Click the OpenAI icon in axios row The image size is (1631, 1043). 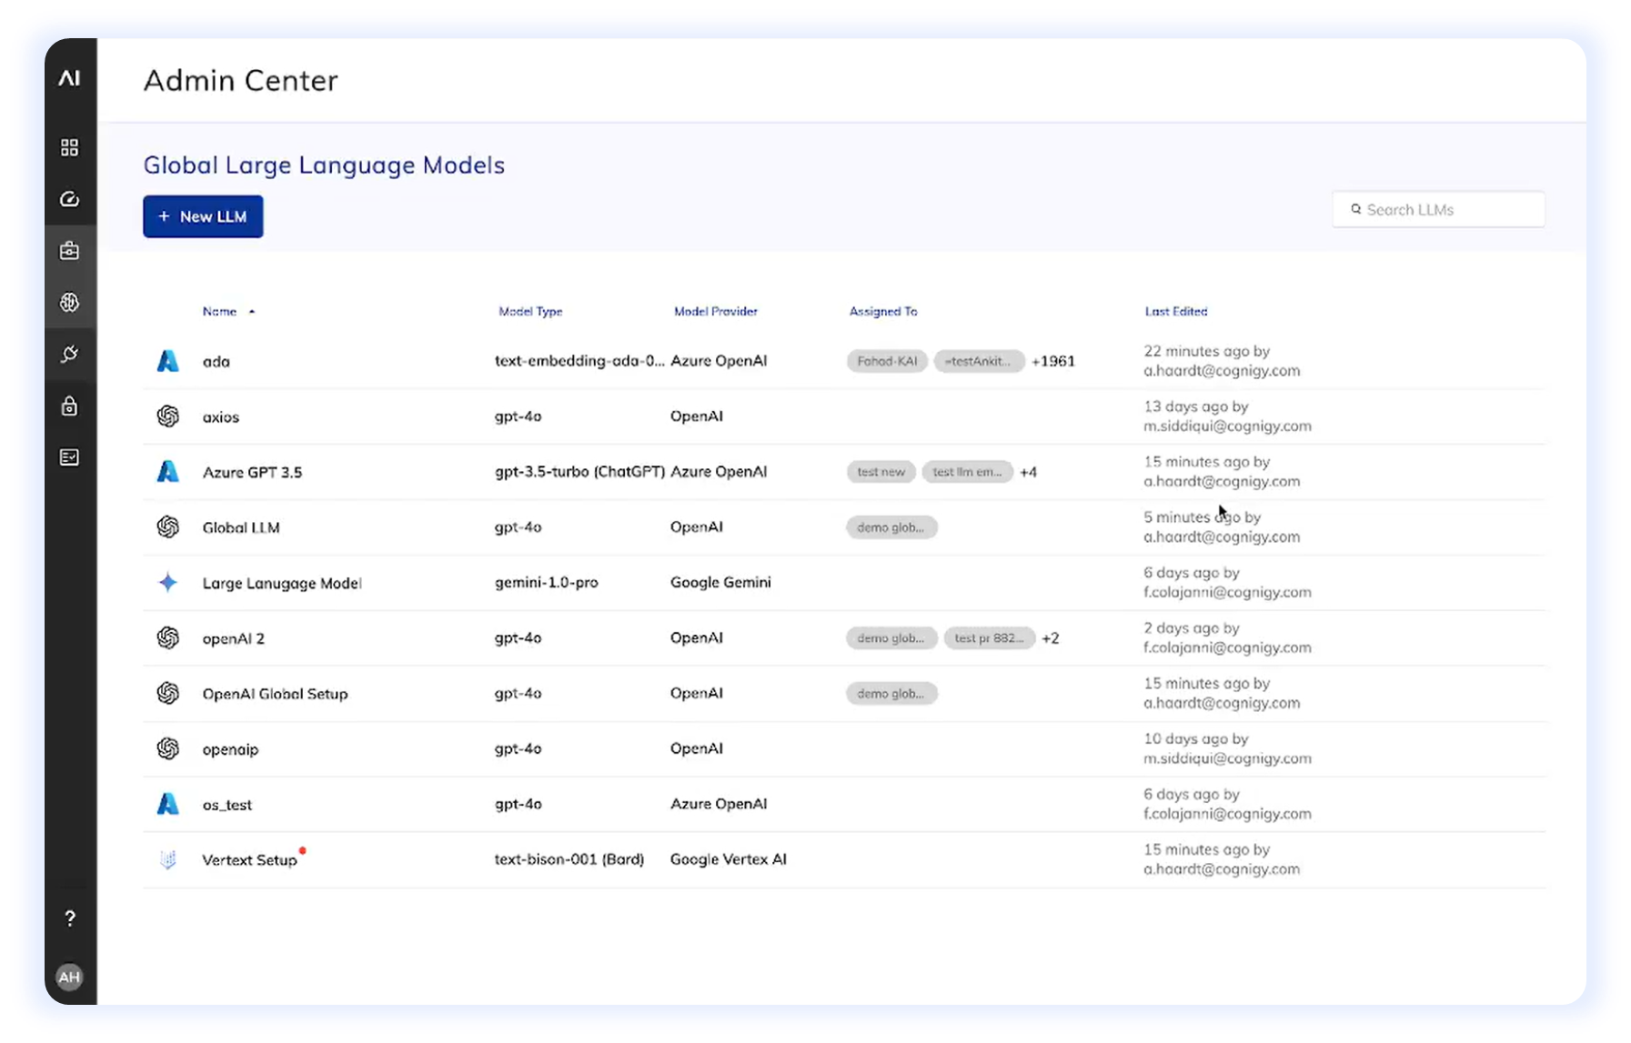pos(167,416)
